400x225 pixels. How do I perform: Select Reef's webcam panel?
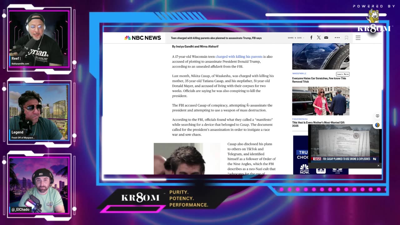click(x=39, y=39)
